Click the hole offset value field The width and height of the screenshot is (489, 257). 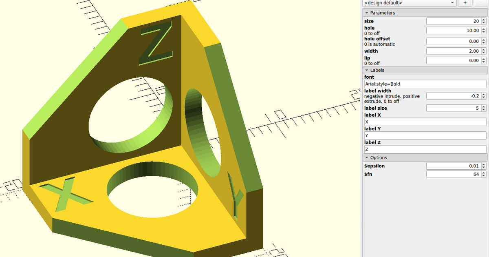point(452,41)
